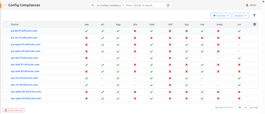The width and height of the screenshot is (265, 114).
Task: Sort by the acl column header
Action: click(x=102, y=25)
